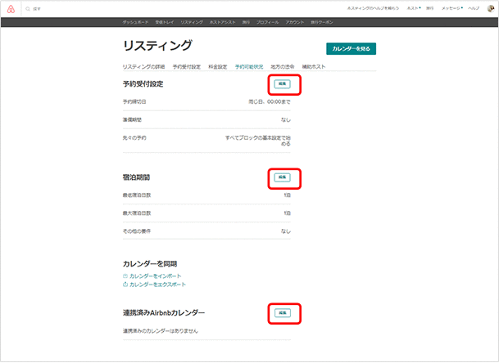Screen dimensions: 499x363
Task: Switch to 地元の法令 tab
Action: click(283, 67)
